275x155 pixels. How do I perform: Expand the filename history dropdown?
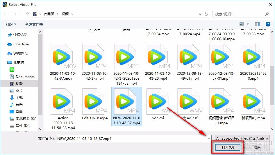click(209, 139)
